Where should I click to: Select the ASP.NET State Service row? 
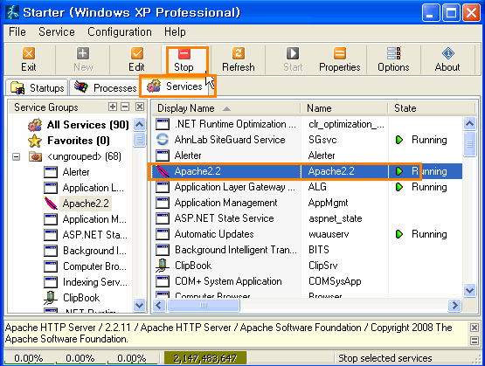(308, 218)
